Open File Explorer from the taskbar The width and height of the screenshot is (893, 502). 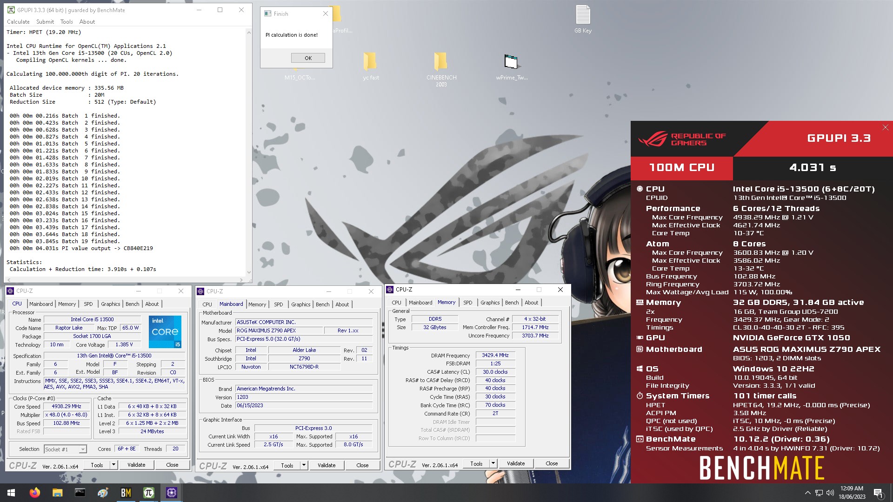pyautogui.click(x=57, y=493)
